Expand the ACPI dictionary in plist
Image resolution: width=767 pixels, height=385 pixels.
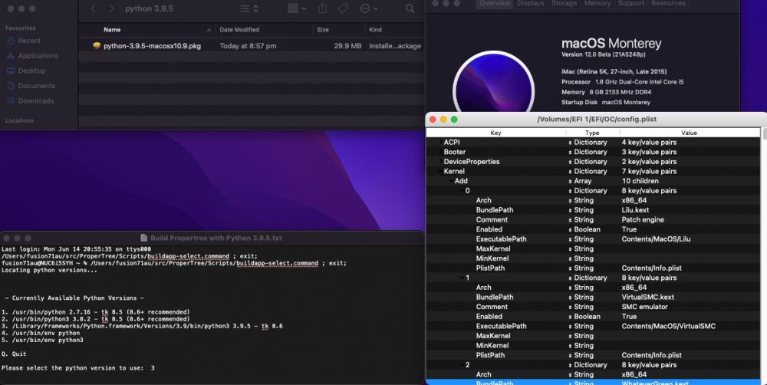click(x=440, y=142)
